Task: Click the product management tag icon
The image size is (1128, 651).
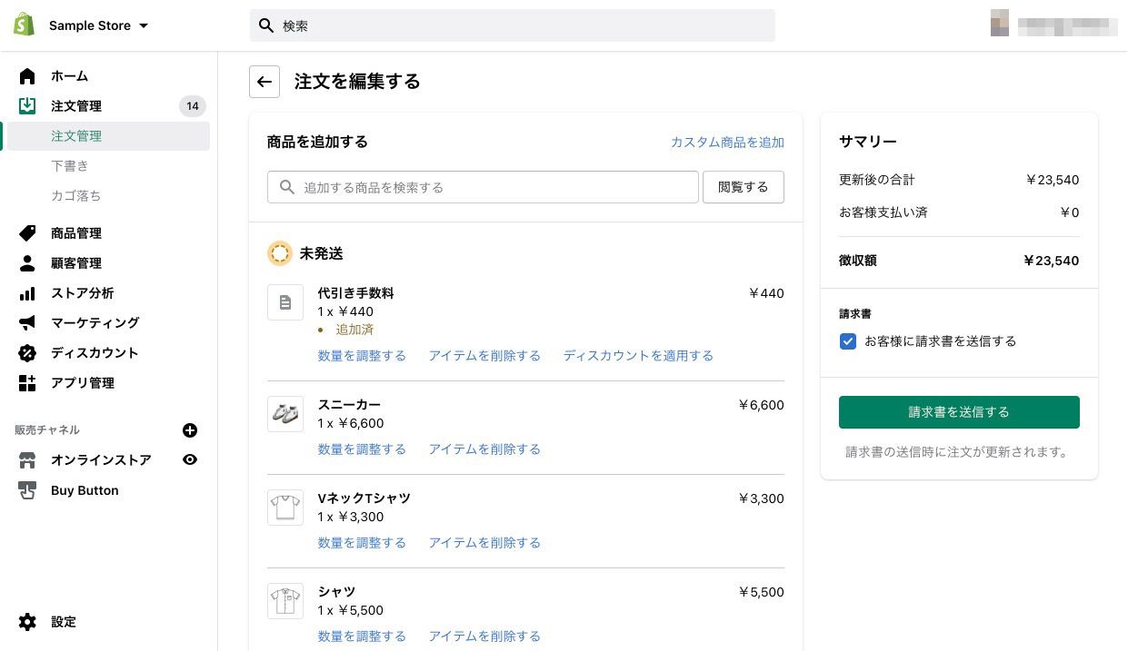Action: click(27, 233)
